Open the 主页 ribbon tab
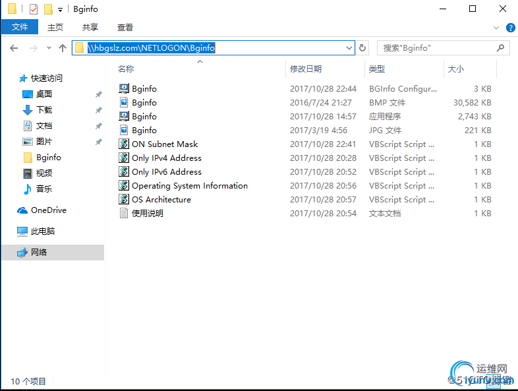The image size is (518, 391). click(55, 27)
